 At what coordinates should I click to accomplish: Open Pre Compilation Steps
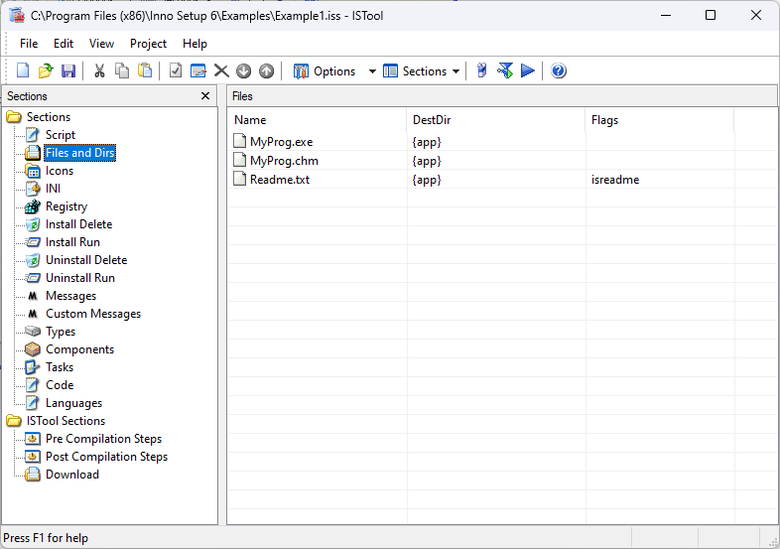(x=103, y=439)
